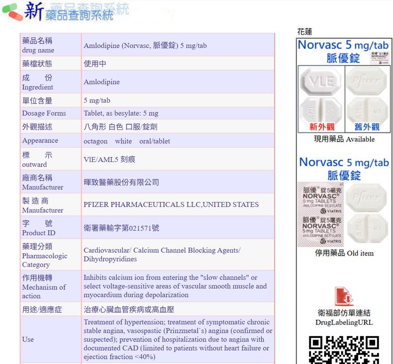Click the 衛署藥輸字第021571號 product ID
The width and height of the screenshot is (393, 364).
(x=121, y=228)
